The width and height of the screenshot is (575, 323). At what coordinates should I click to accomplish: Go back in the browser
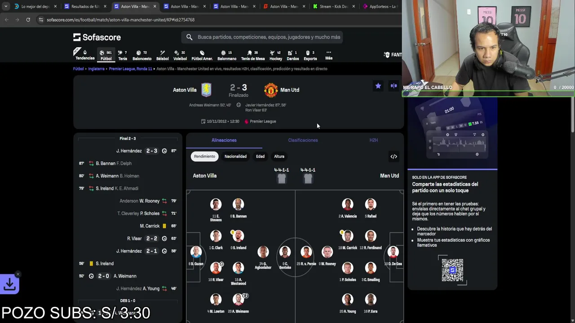click(6, 20)
